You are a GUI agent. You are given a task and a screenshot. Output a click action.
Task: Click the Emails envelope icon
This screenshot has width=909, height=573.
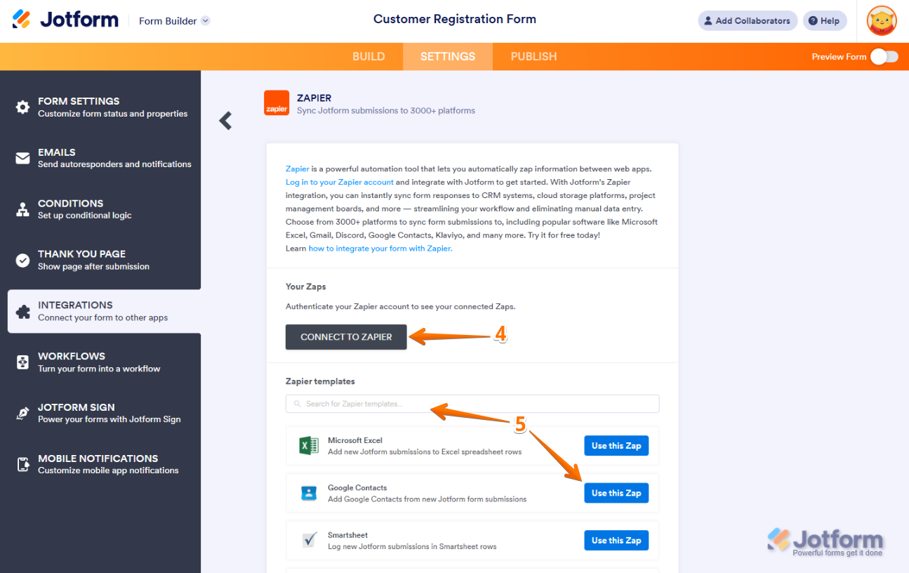(x=23, y=158)
